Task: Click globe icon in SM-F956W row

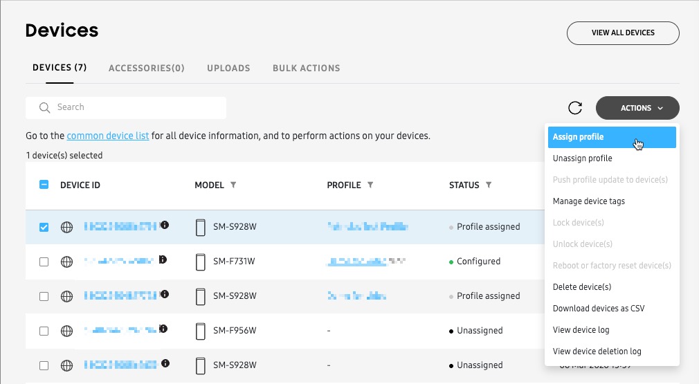Action: pyautogui.click(x=66, y=331)
